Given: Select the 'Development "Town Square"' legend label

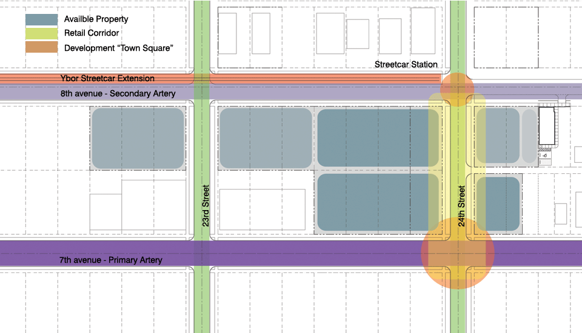Looking at the screenshot, I should click(x=119, y=48).
